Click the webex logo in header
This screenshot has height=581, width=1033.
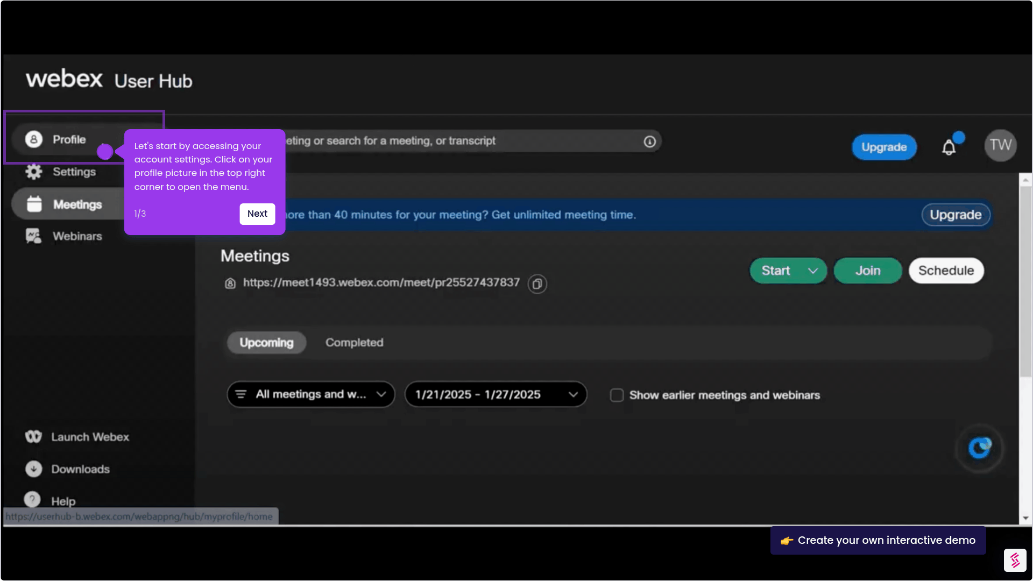pos(64,79)
